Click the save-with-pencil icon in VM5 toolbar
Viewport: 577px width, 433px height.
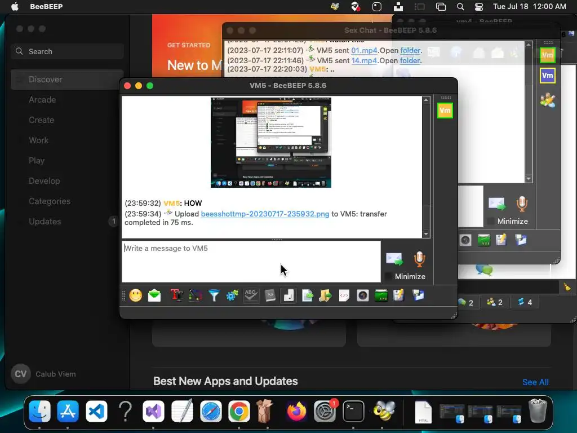399,295
